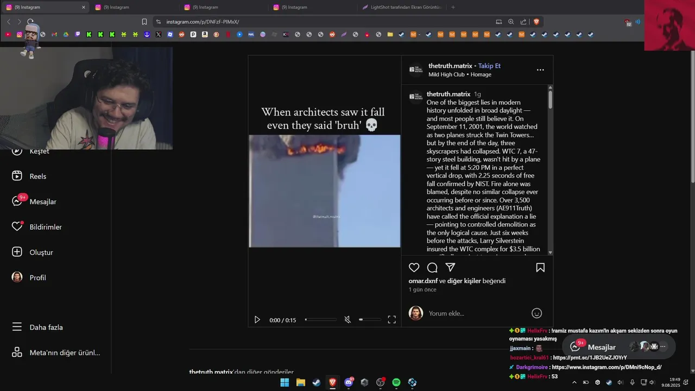Open the X bookmark

[159, 34]
